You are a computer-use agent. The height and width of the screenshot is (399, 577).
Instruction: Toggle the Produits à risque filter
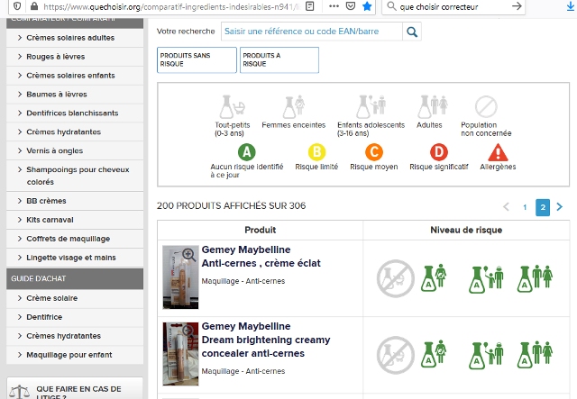[279, 60]
